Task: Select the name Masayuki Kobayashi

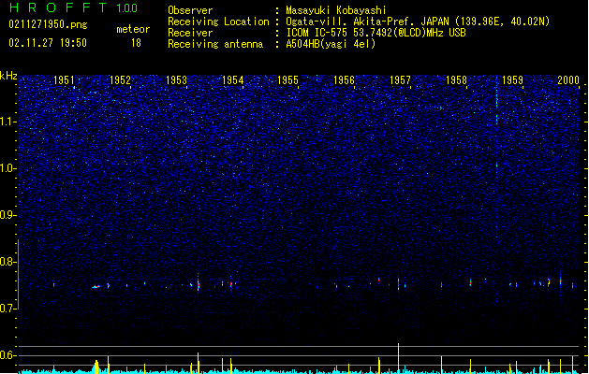Action: click(x=336, y=10)
